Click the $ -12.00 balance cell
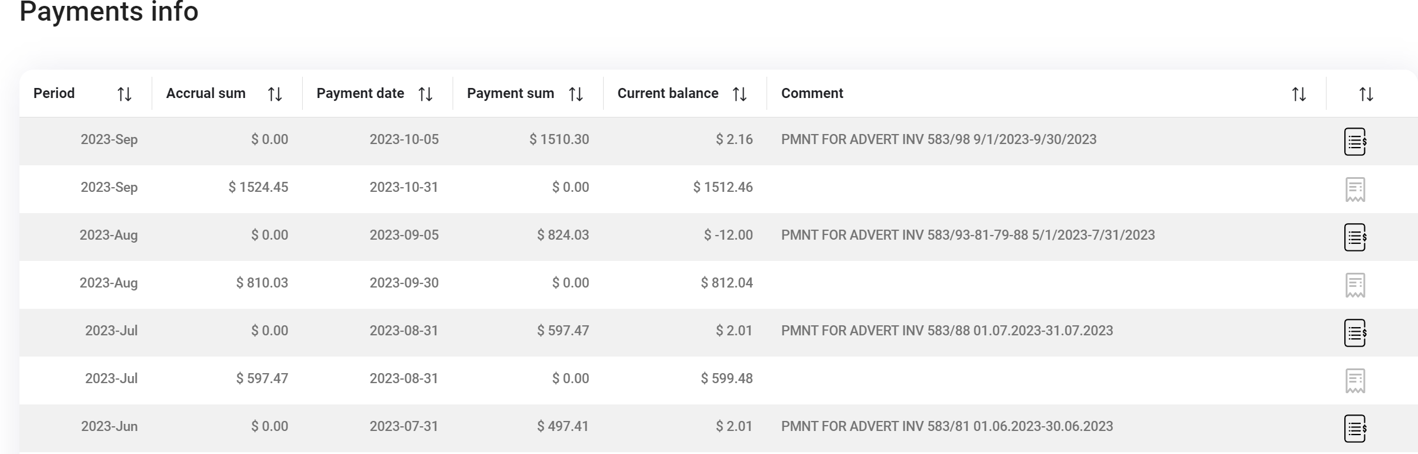The width and height of the screenshot is (1418, 454). pyautogui.click(x=728, y=235)
